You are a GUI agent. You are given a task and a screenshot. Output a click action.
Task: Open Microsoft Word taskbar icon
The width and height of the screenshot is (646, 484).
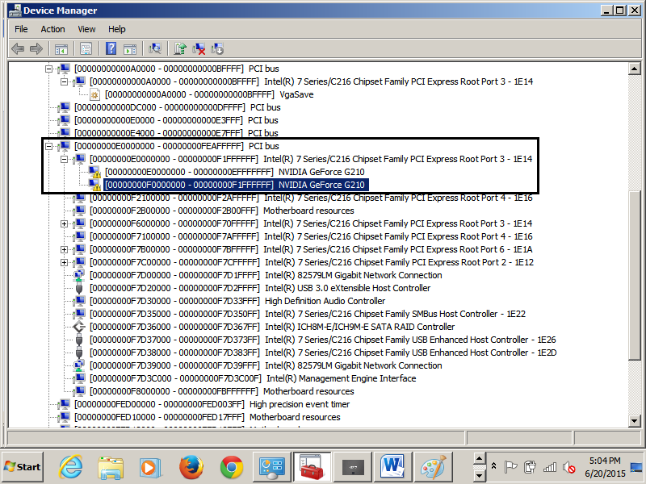(x=392, y=467)
